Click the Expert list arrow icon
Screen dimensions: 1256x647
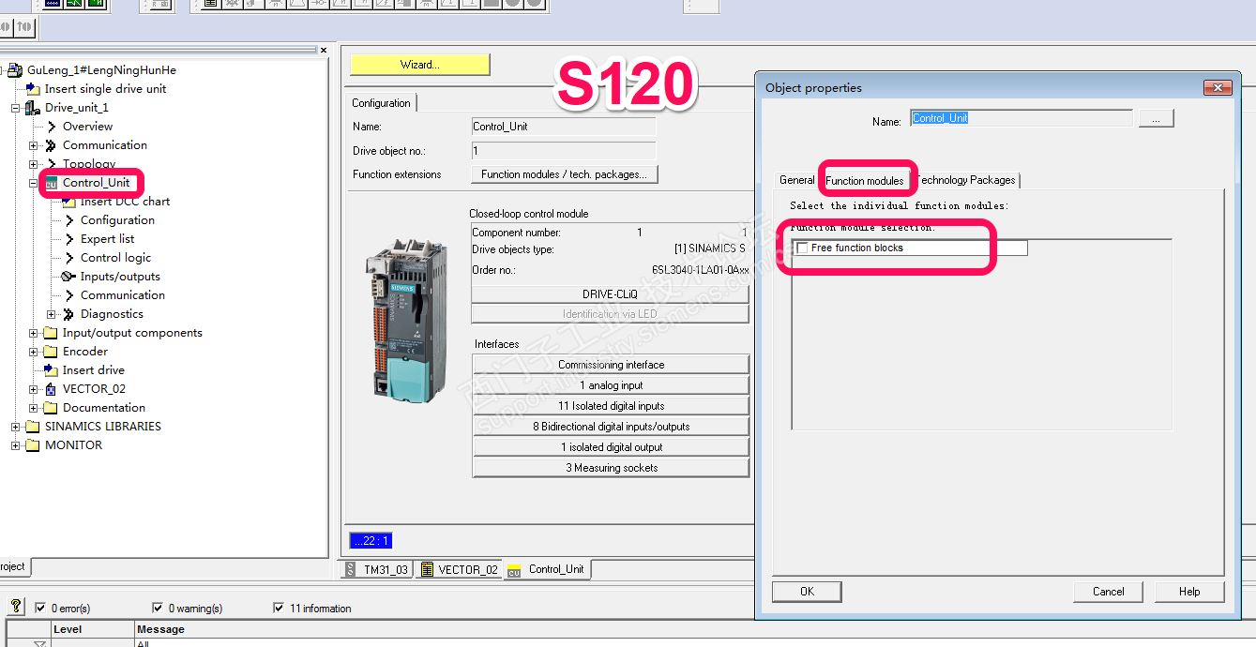click(x=69, y=239)
